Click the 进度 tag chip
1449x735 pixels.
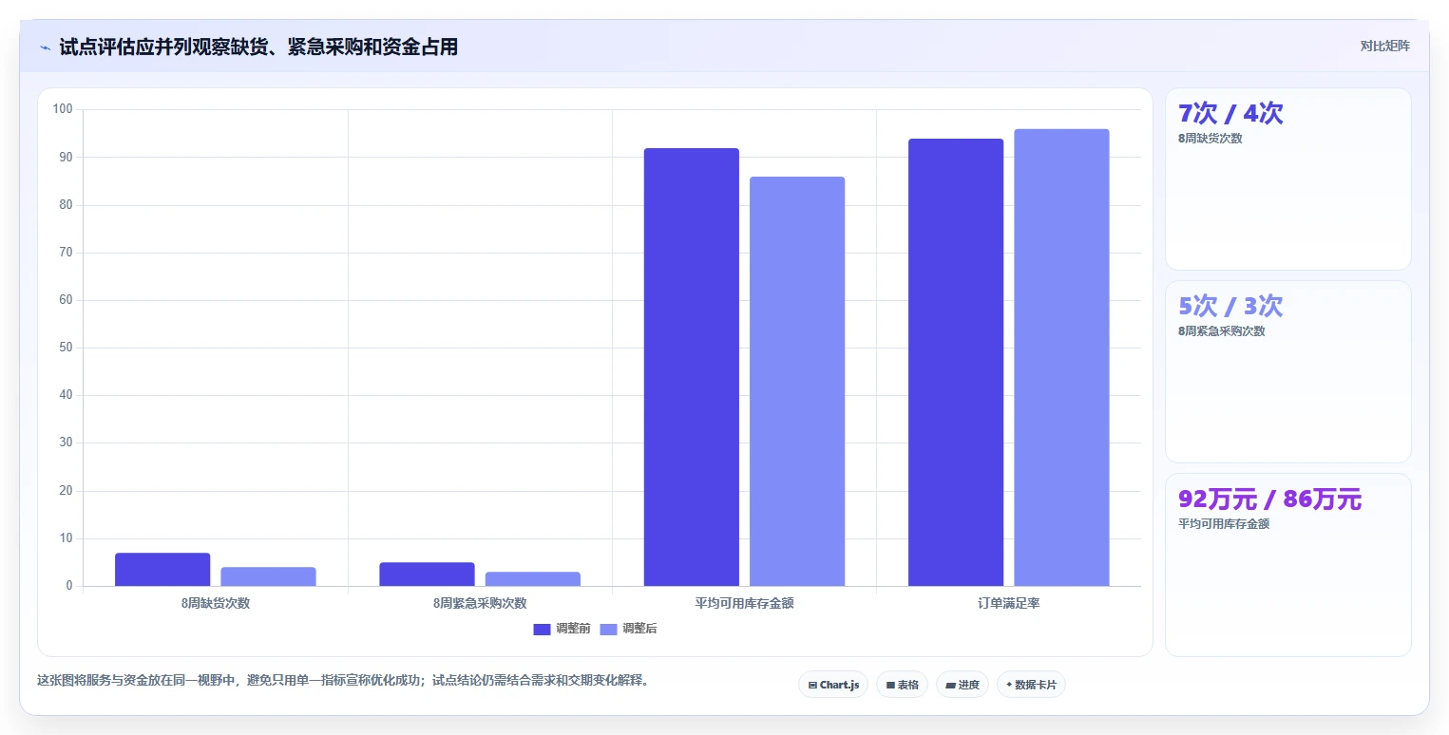coord(963,685)
